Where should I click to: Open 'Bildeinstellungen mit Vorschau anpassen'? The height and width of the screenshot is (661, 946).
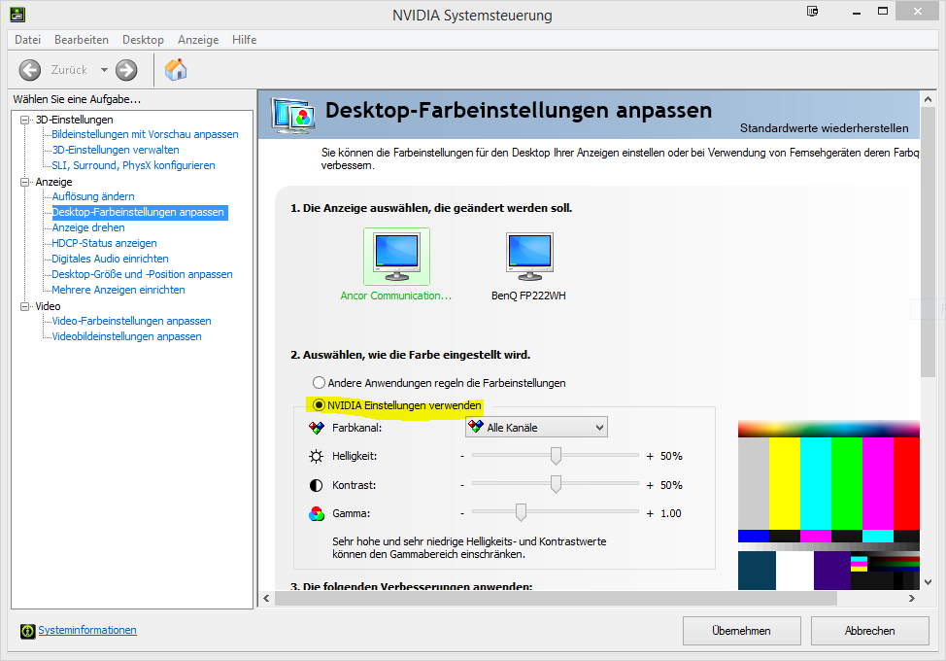click(145, 134)
